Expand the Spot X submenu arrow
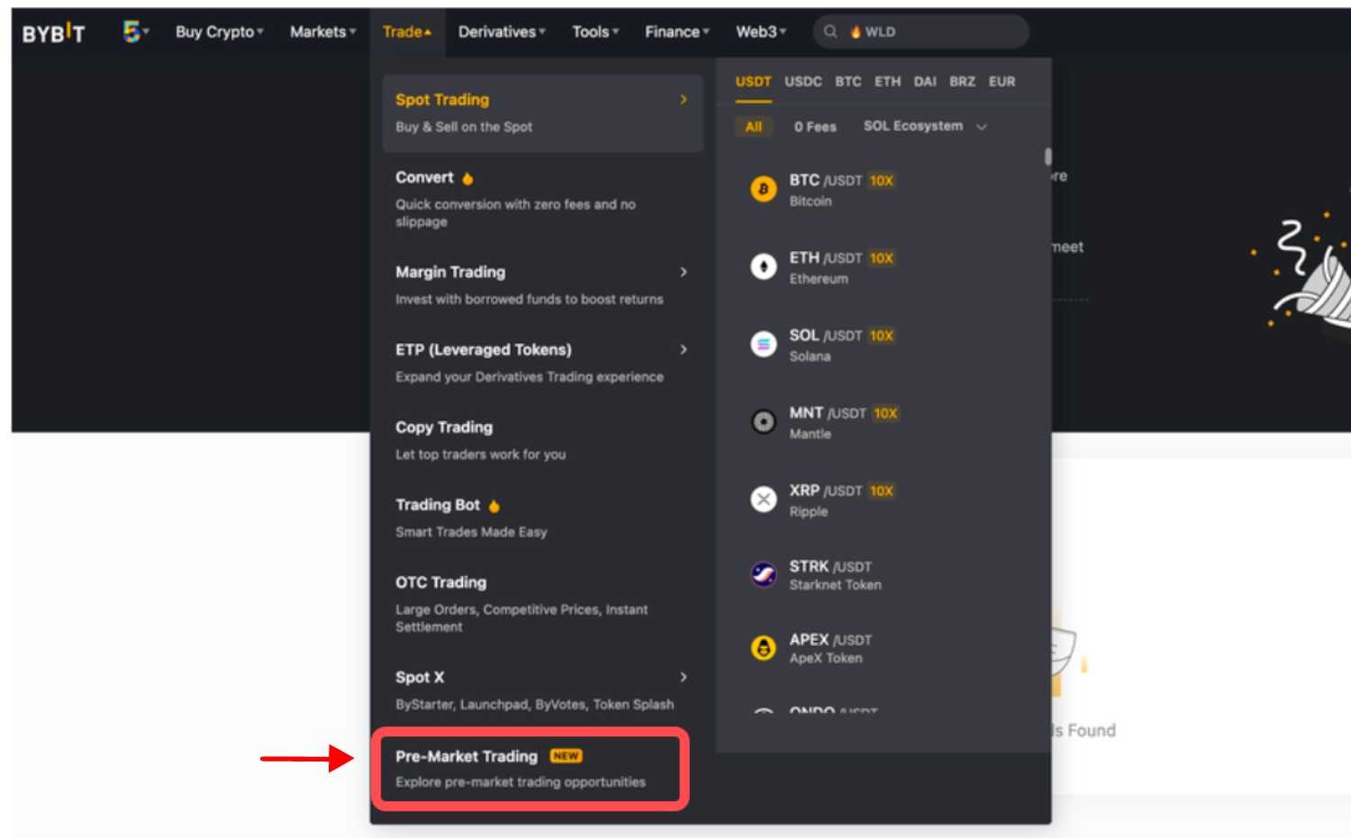 (x=684, y=677)
